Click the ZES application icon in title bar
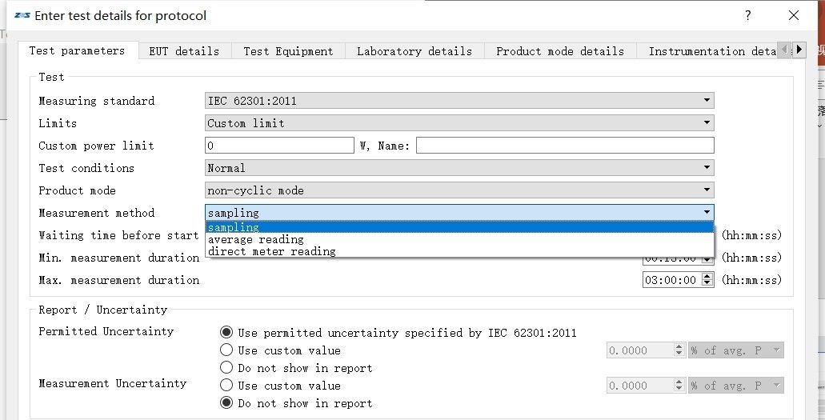Viewport: 825px width, 420px height. [22, 15]
